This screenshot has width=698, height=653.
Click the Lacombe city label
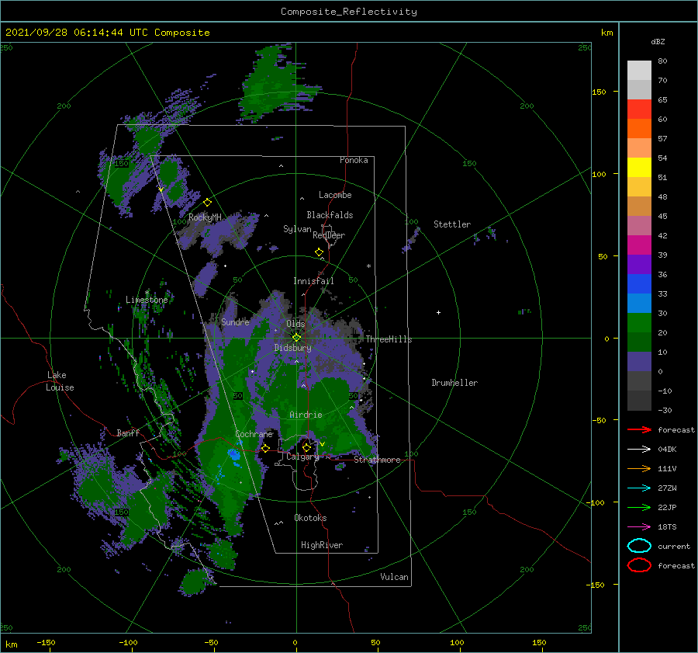pyautogui.click(x=335, y=195)
